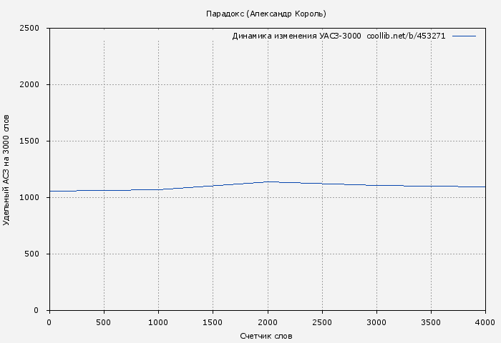Click the 3000 label on the horizontal axis
Screen dimensions: 501x343
pyautogui.click(x=376, y=322)
